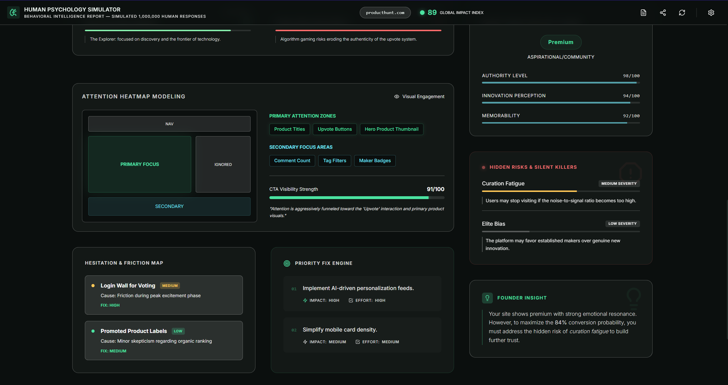
Task: Click the Product Titles attention zone button
Action: (x=289, y=129)
